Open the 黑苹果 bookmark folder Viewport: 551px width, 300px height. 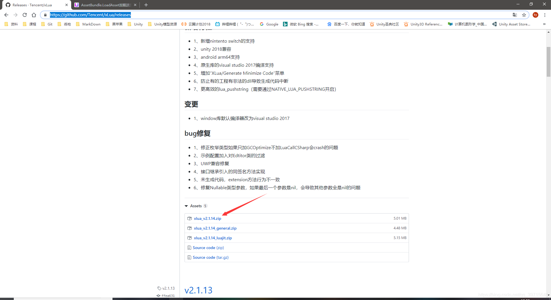pyautogui.click(x=114, y=24)
